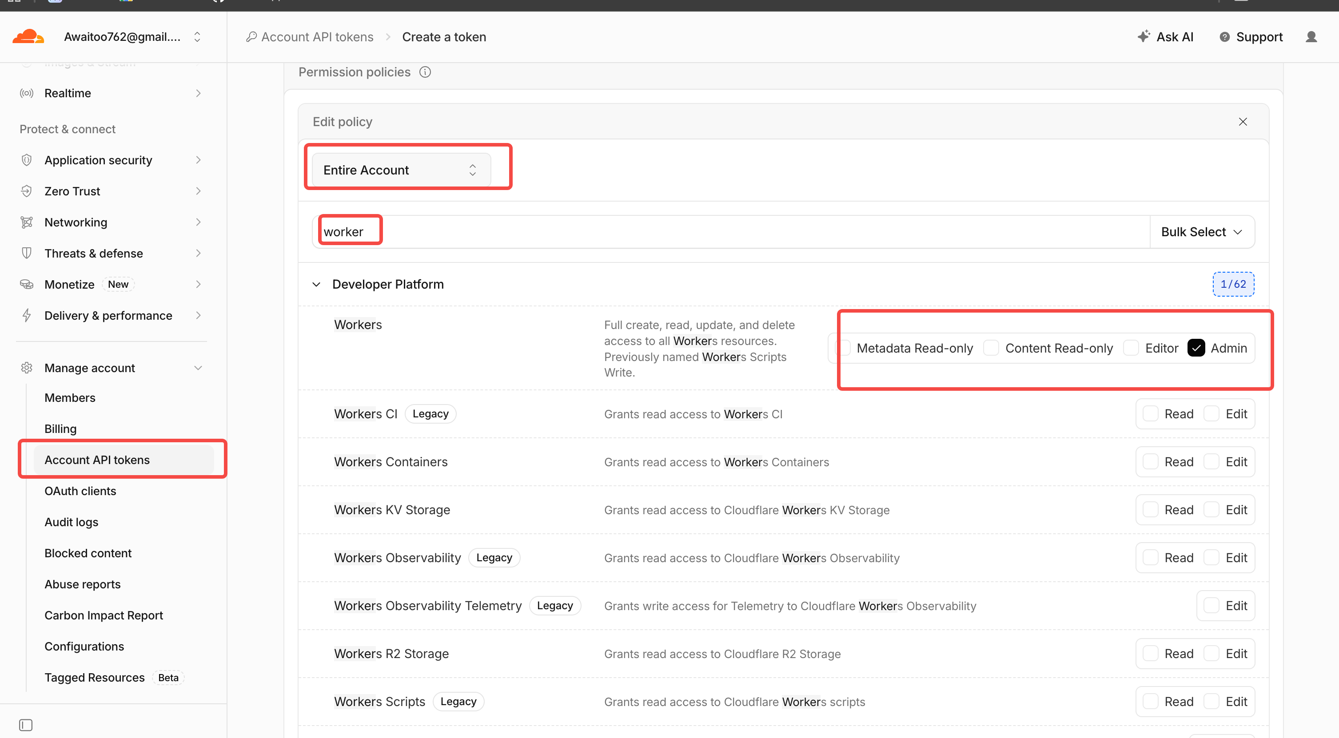Collapse the sidebar with bottom toggle icon
This screenshot has height=738, width=1339.
(x=25, y=725)
